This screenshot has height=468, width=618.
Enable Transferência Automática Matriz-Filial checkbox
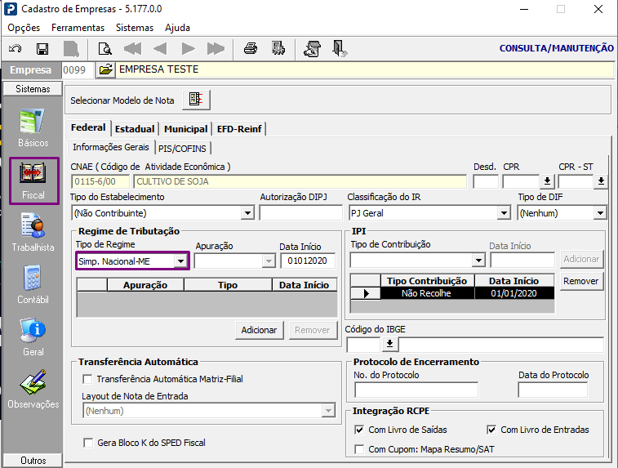(87, 379)
